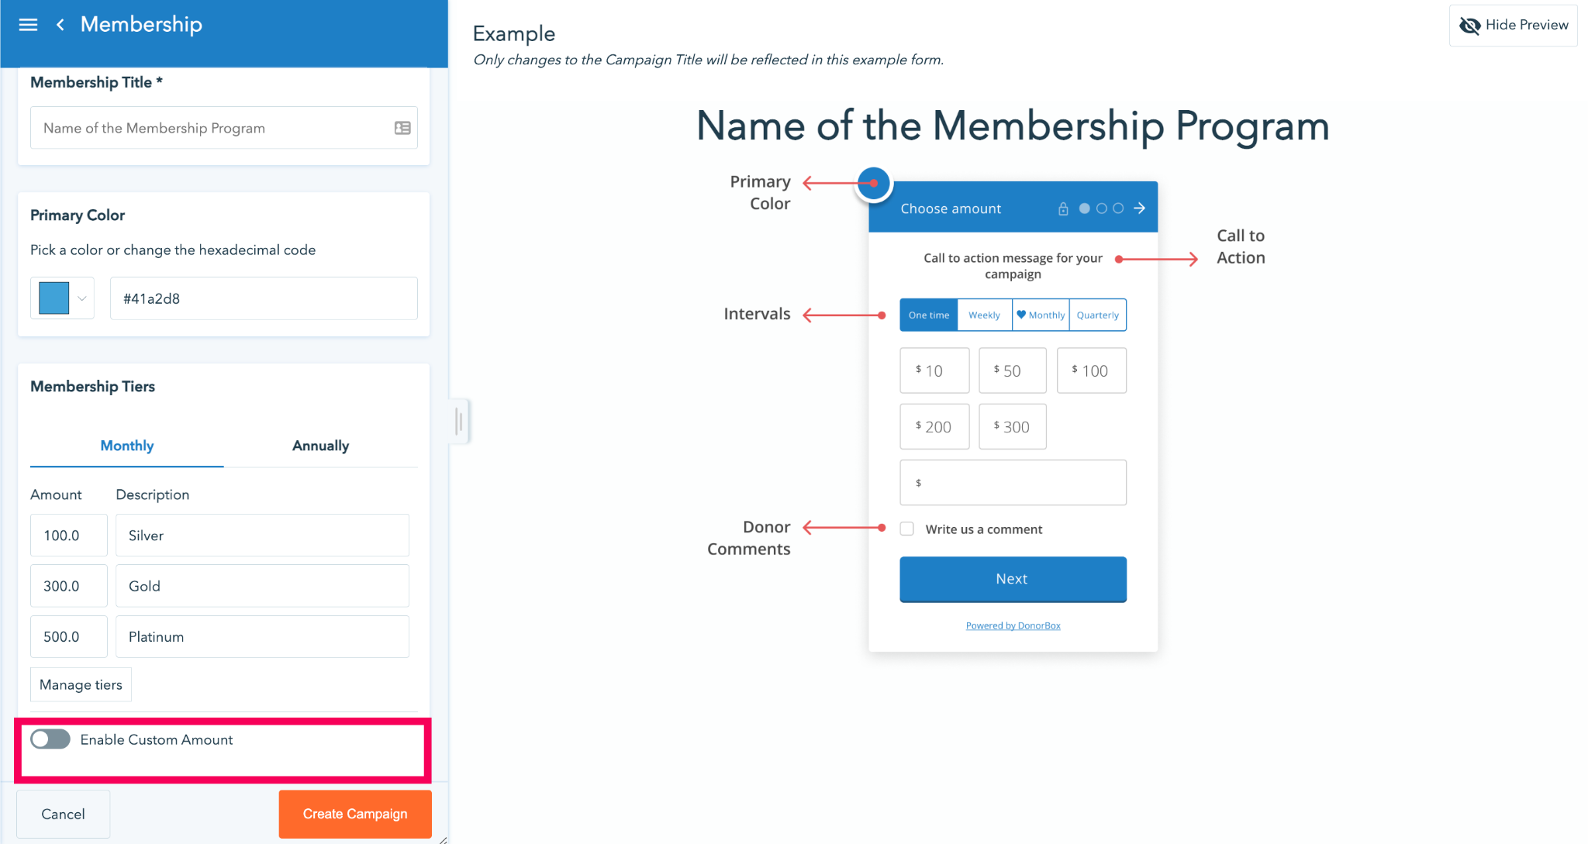Click the blue primary color swatch
1588x844 pixels.
[54, 298]
